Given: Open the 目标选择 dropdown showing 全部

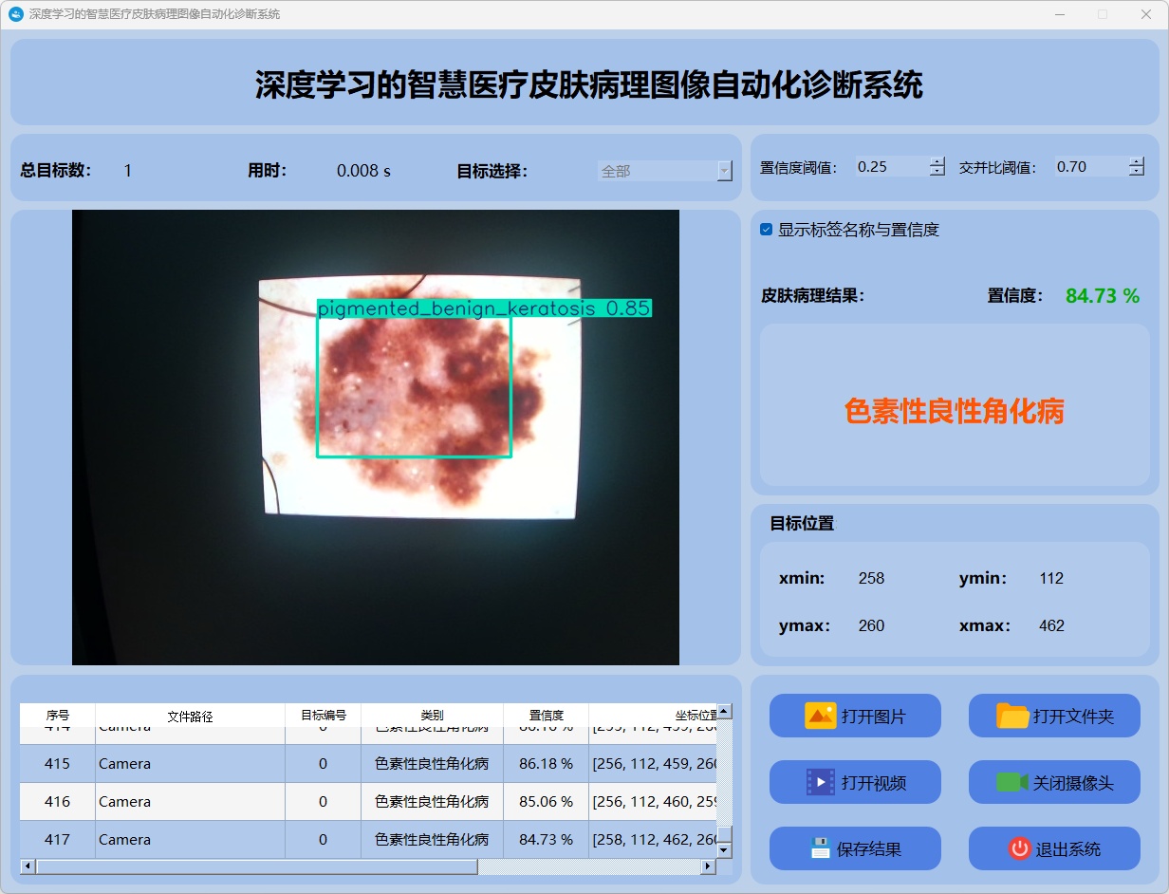Looking at the screenshot, I should pyautogui.click(x=665, y=171).
